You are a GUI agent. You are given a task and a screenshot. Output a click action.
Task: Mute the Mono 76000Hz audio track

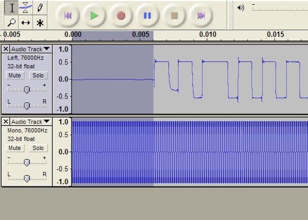tap(15, 148)
